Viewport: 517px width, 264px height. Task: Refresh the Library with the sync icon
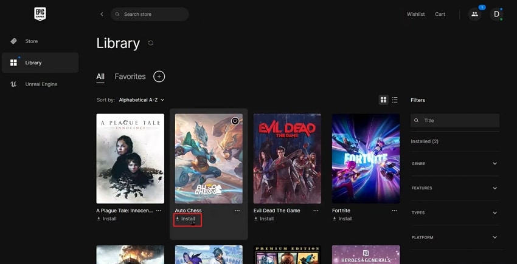point(151,43)
